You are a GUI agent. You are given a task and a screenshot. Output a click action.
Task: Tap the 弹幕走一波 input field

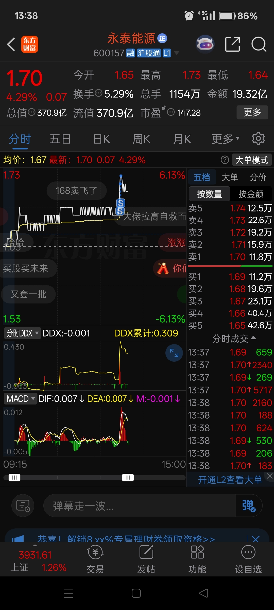pos(140,506)
